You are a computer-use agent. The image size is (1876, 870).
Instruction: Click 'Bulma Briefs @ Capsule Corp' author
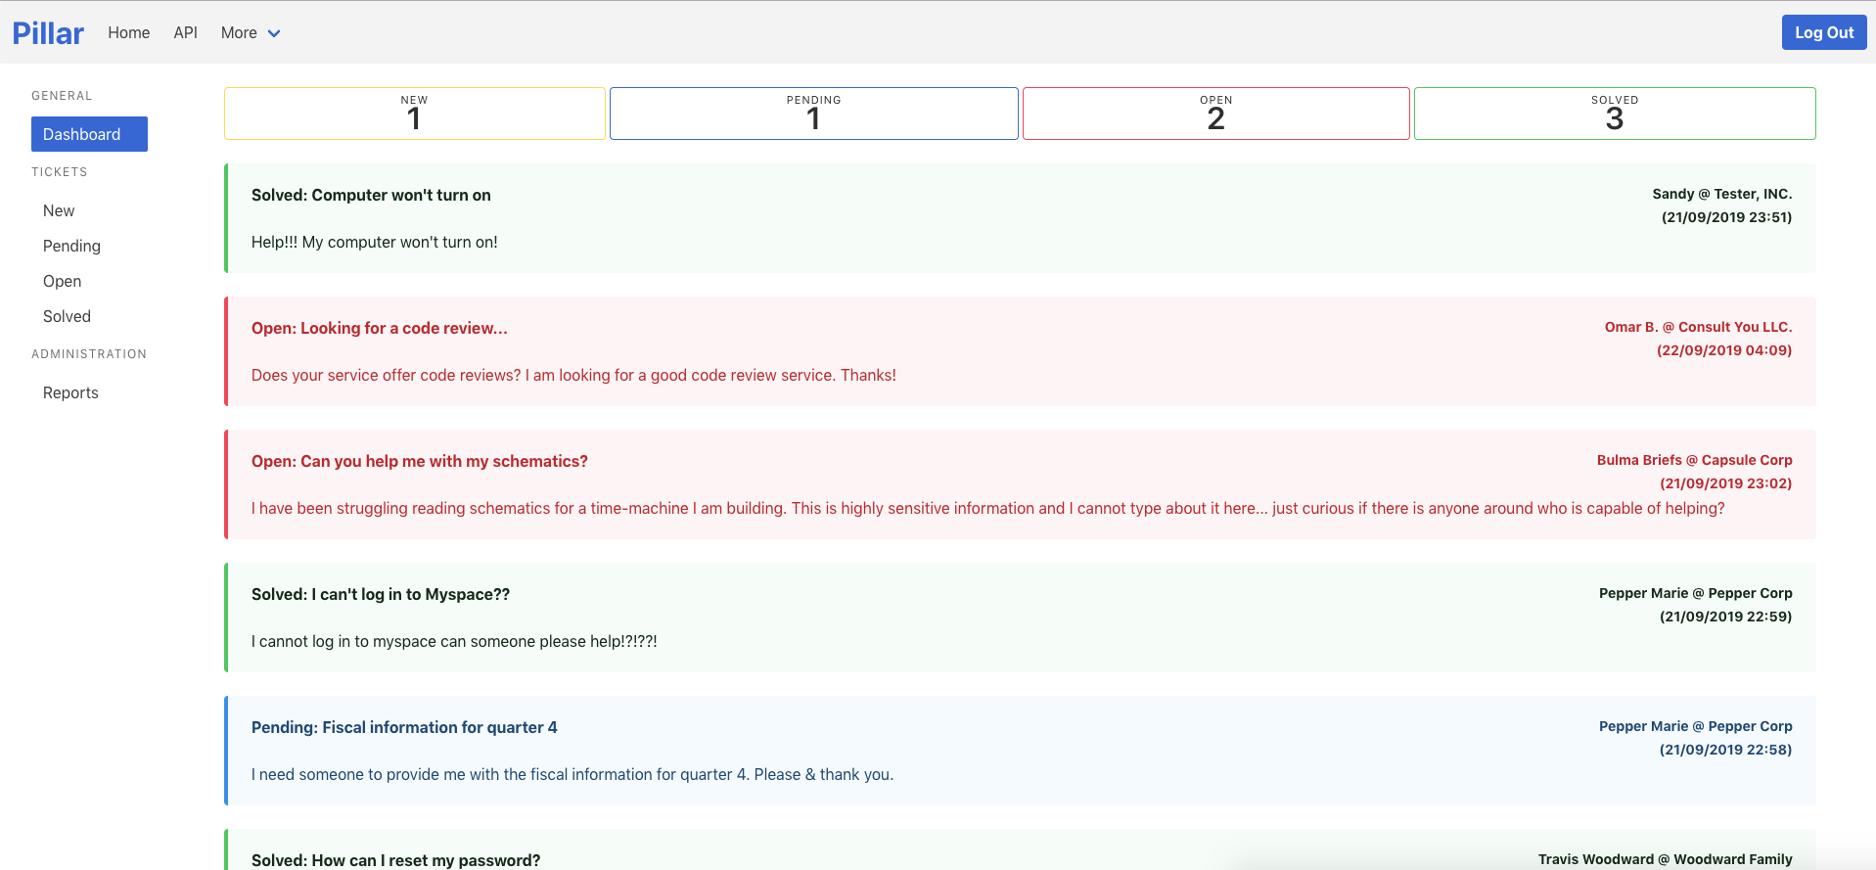[x=1694, y=460]
